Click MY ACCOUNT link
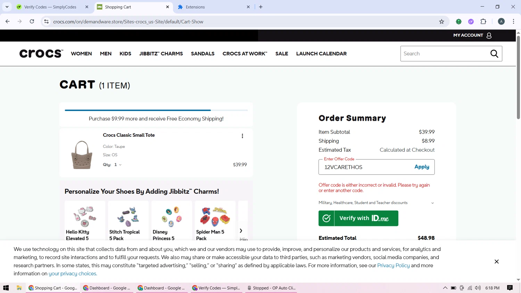This screenshot has width=521, height=293. (x=468, y=35)
